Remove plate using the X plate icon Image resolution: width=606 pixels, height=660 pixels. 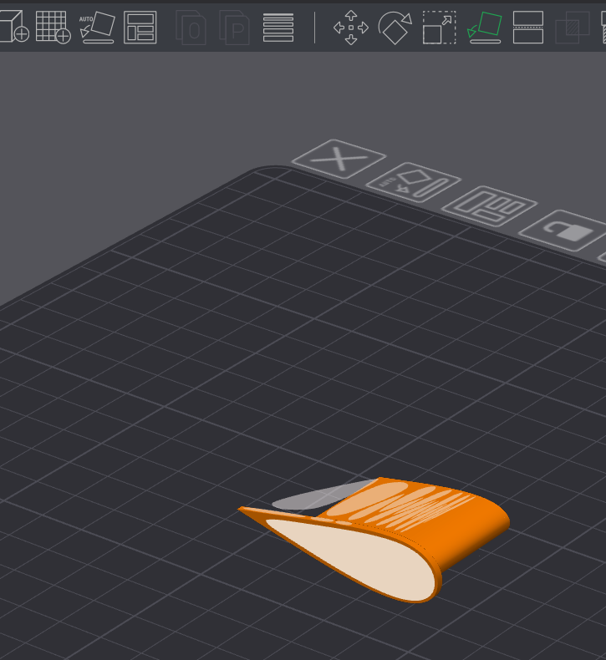[339, 159]
